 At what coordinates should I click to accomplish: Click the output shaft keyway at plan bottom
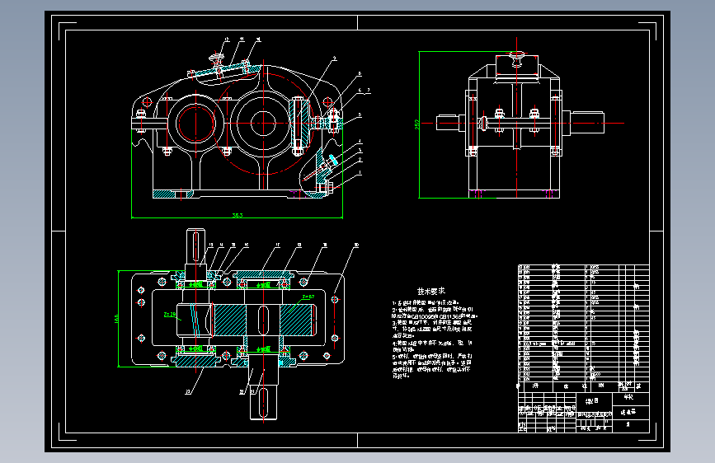(263, 402)
